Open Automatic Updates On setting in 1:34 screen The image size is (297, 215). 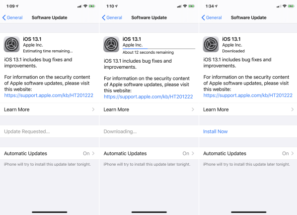(248, 153)
